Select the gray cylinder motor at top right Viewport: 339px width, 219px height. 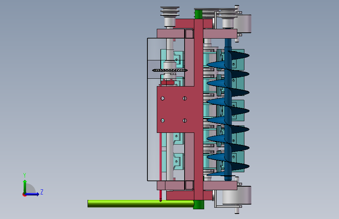pyautogui.click(x=244, y=24)
